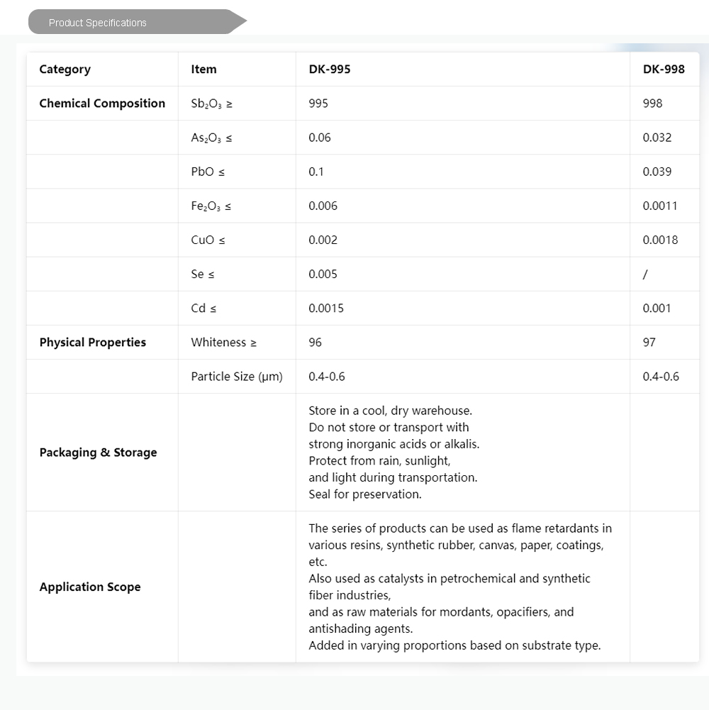Click the Product Specifications tab label
Screen dimensions: 709x710
(98, 23)
